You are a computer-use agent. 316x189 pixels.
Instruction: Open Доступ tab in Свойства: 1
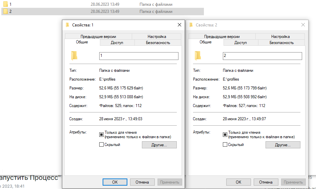click(x=117, y=43)
